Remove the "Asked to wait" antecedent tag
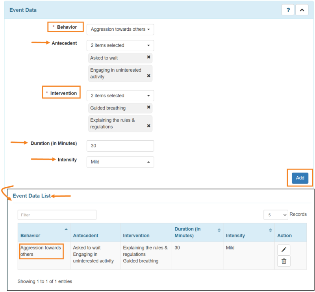The height and width of the screenshot is (292, 315). tap(148, 58)
